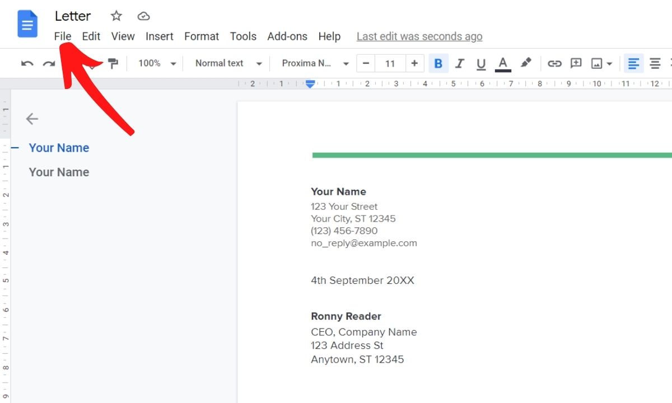This screenshot has height=403, width=672.
Task: Open the text color picker
Action: (503, 63)
